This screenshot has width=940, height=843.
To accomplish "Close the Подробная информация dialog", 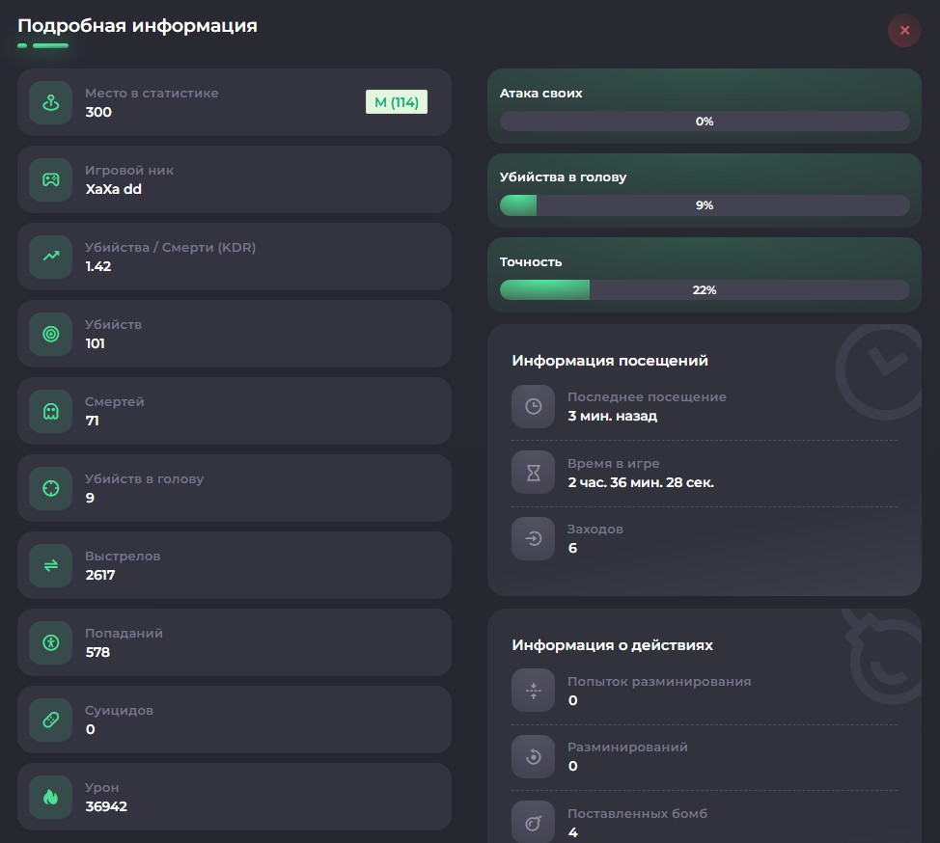I will click(904, 31).
